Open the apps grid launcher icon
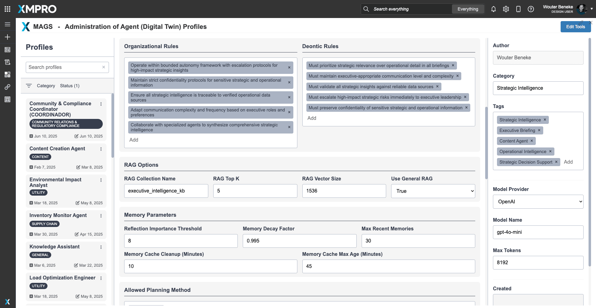The image size is (596, 308). click(7, 9)
